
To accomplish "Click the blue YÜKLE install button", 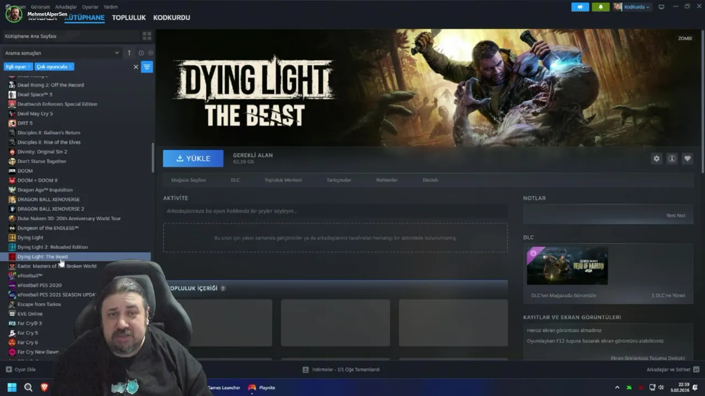I will pos(193,158).
